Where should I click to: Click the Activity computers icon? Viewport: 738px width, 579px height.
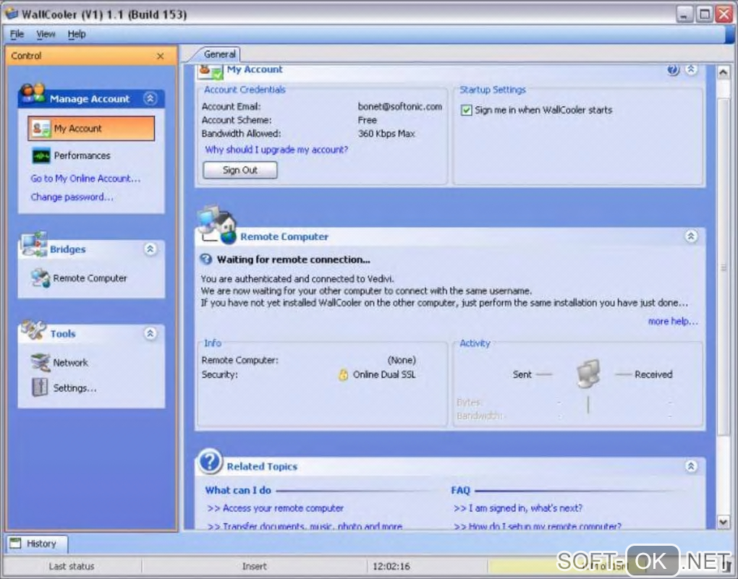(x=588, y=374)
